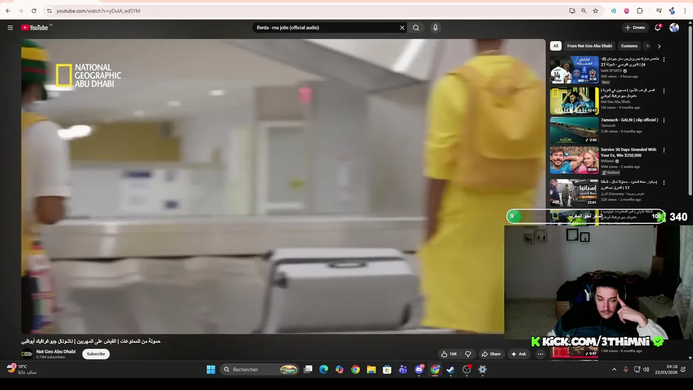Open options for the MrBeast Survive video
This screenshot has width=693, height=390.
click(664, 150)
